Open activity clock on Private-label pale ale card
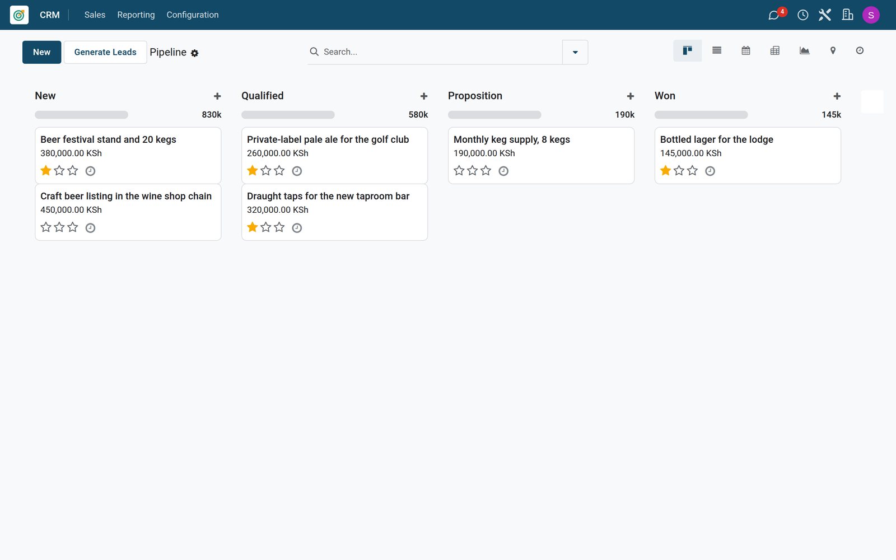Viewport: 896px width, 560px height. tap(297, 171)
